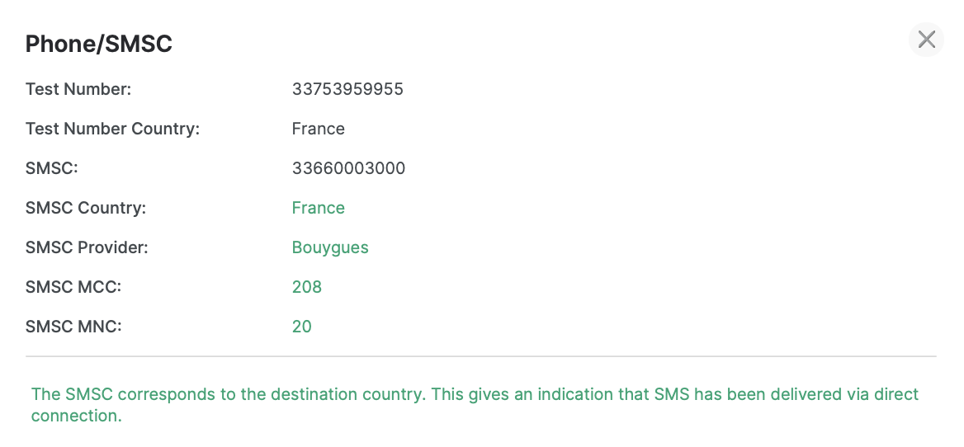Select the Bouygues provider value
This screenshot has width=964, height=447.
(x=330, y=247)
